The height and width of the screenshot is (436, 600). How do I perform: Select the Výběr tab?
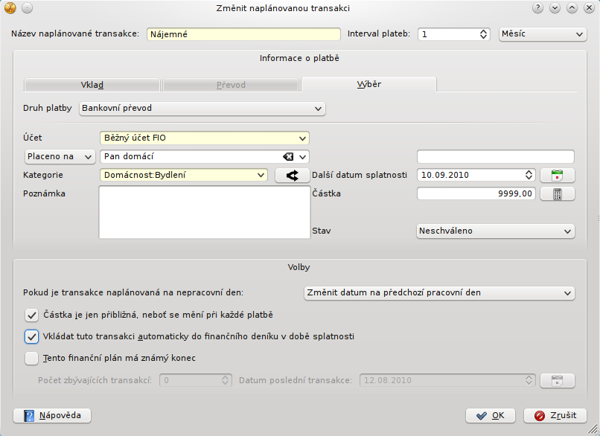(368, 84)
